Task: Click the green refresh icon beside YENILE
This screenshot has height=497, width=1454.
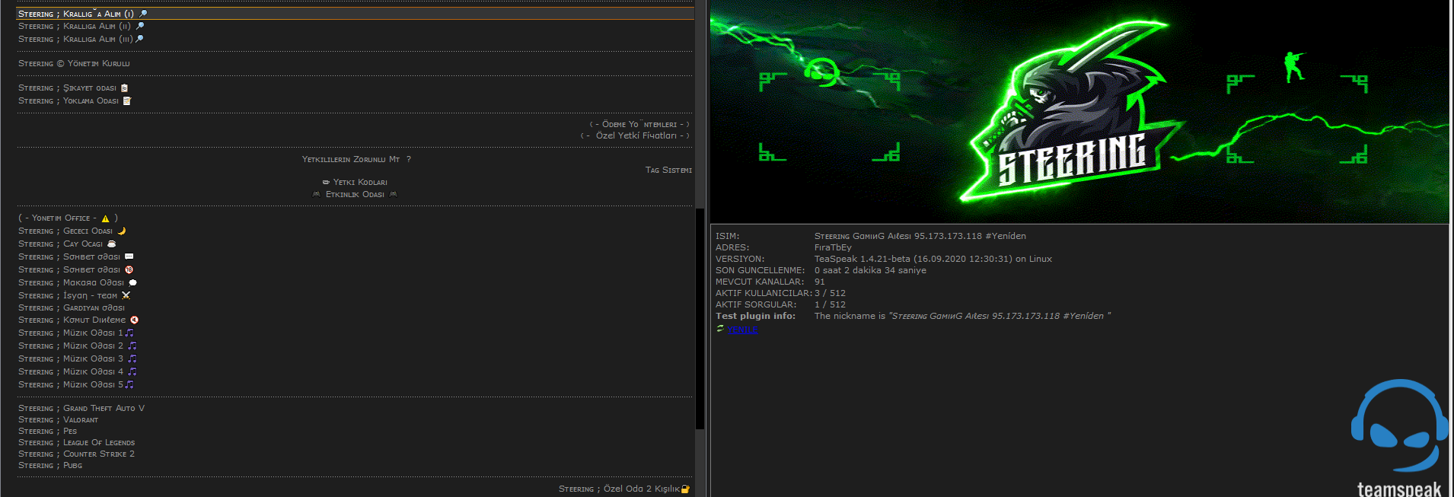Action: [720, 329]
